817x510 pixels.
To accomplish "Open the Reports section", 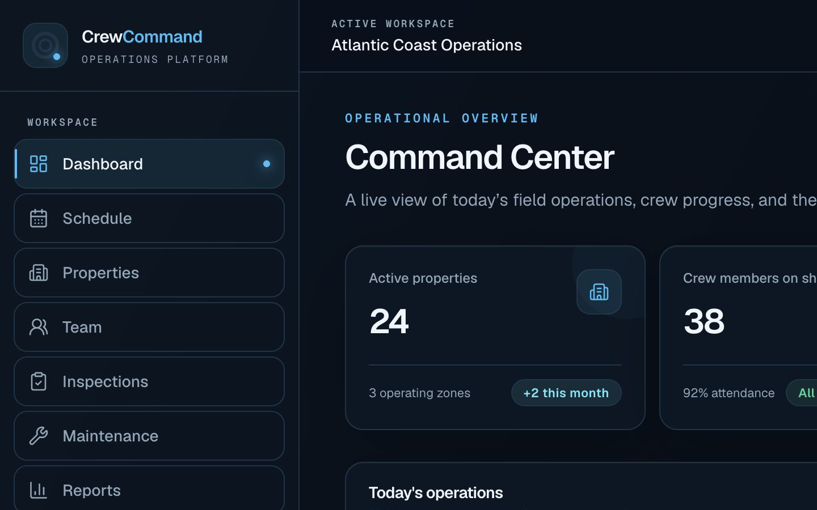I will tap(149, 488).
